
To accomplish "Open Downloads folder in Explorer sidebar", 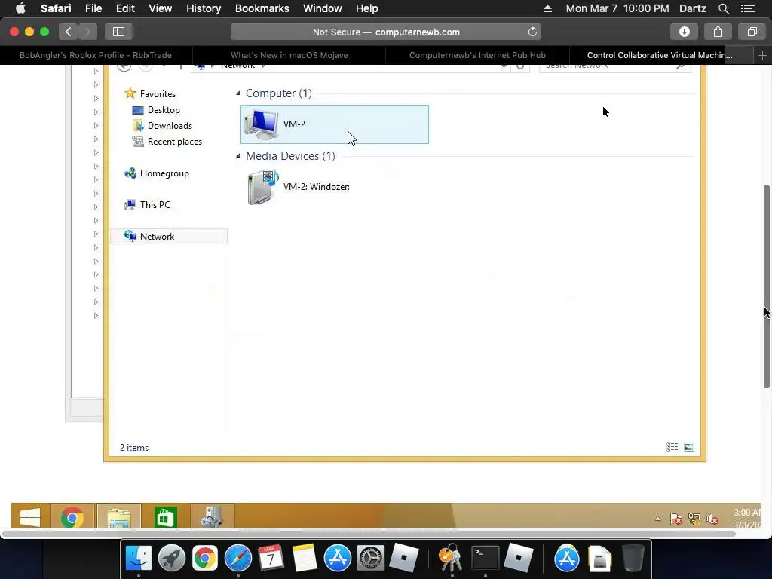I will point(162,126).
